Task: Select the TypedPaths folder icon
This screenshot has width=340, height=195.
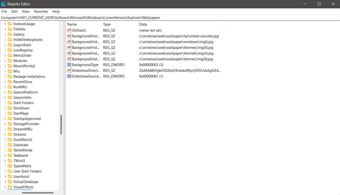Action: pos(10,166)
